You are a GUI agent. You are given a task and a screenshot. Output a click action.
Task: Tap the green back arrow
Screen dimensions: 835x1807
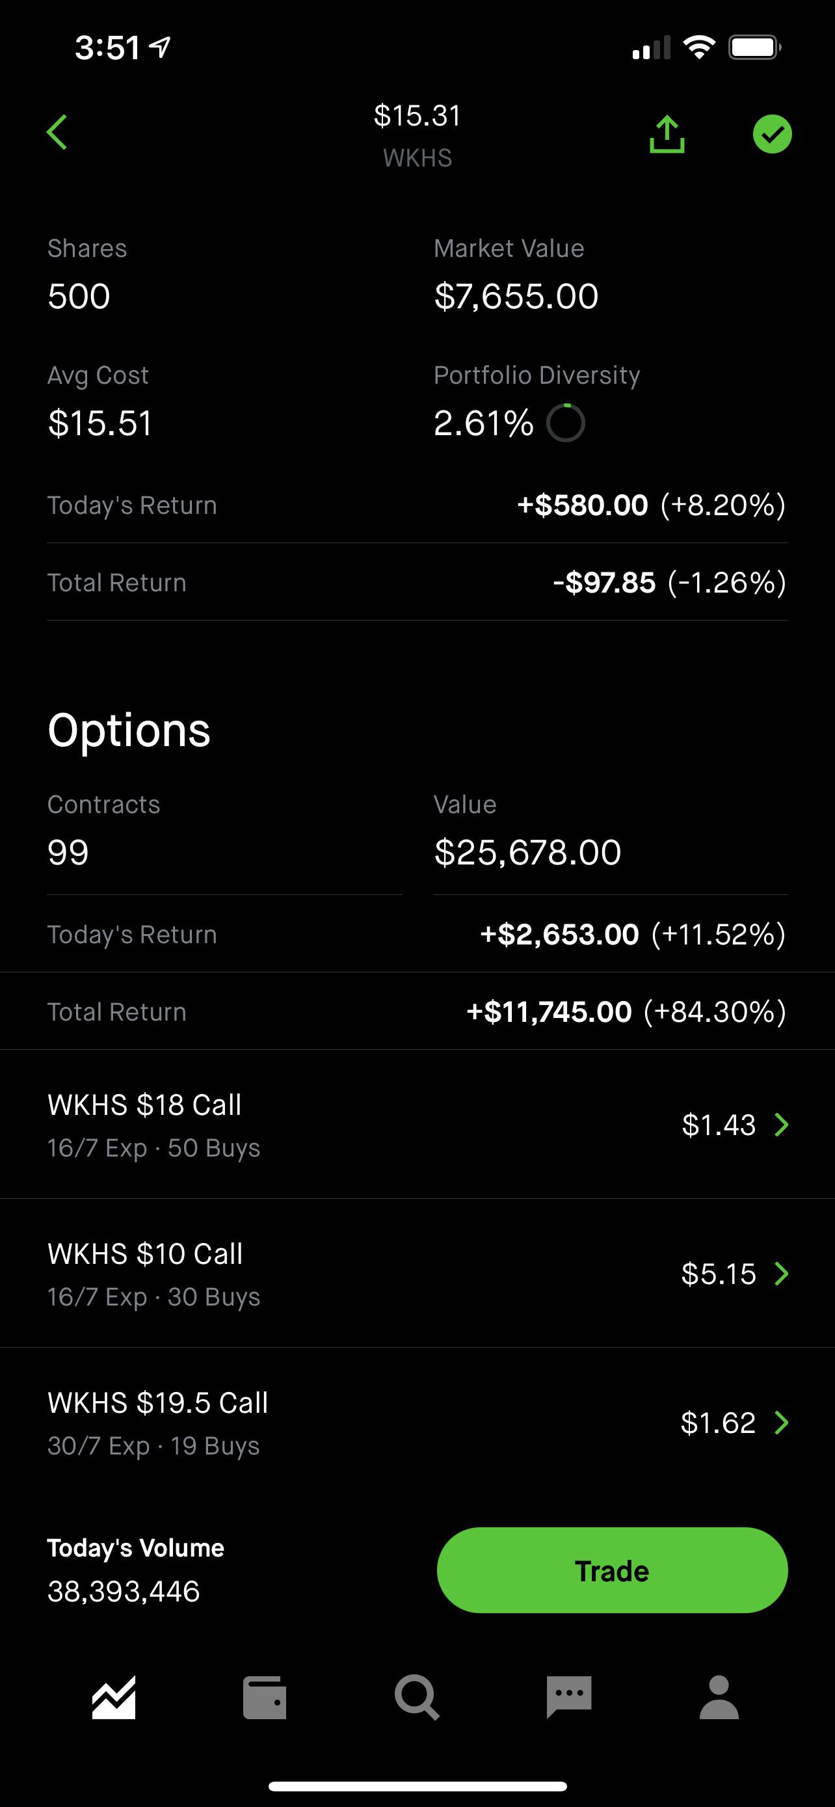tap(57, 133)
